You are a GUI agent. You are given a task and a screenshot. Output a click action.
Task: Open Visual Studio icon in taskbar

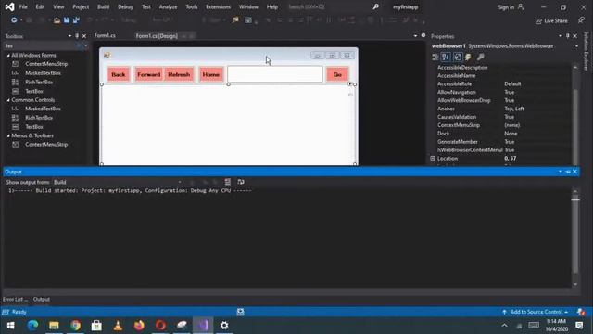203,325
